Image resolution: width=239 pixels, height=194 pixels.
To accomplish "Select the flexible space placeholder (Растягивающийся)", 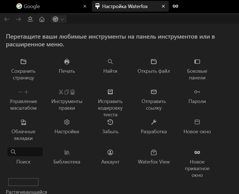I will (x=23, y=182).
